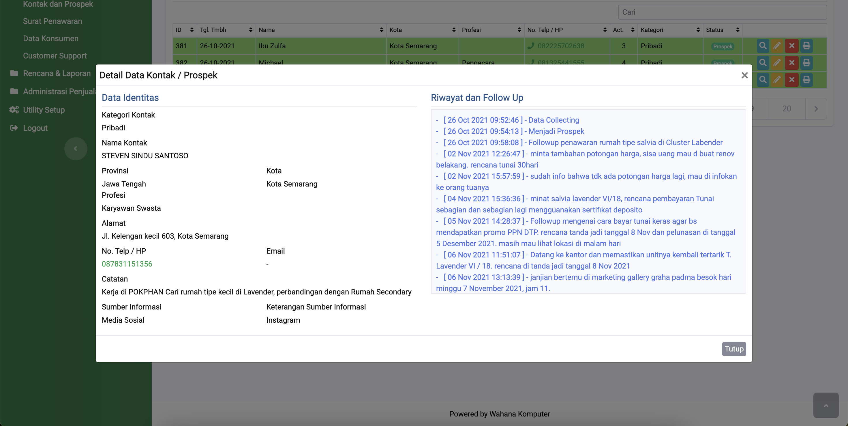Click the red delete icon in Michael's row
The height and width of the screenshot is (426, 848).
pos(791,62)
